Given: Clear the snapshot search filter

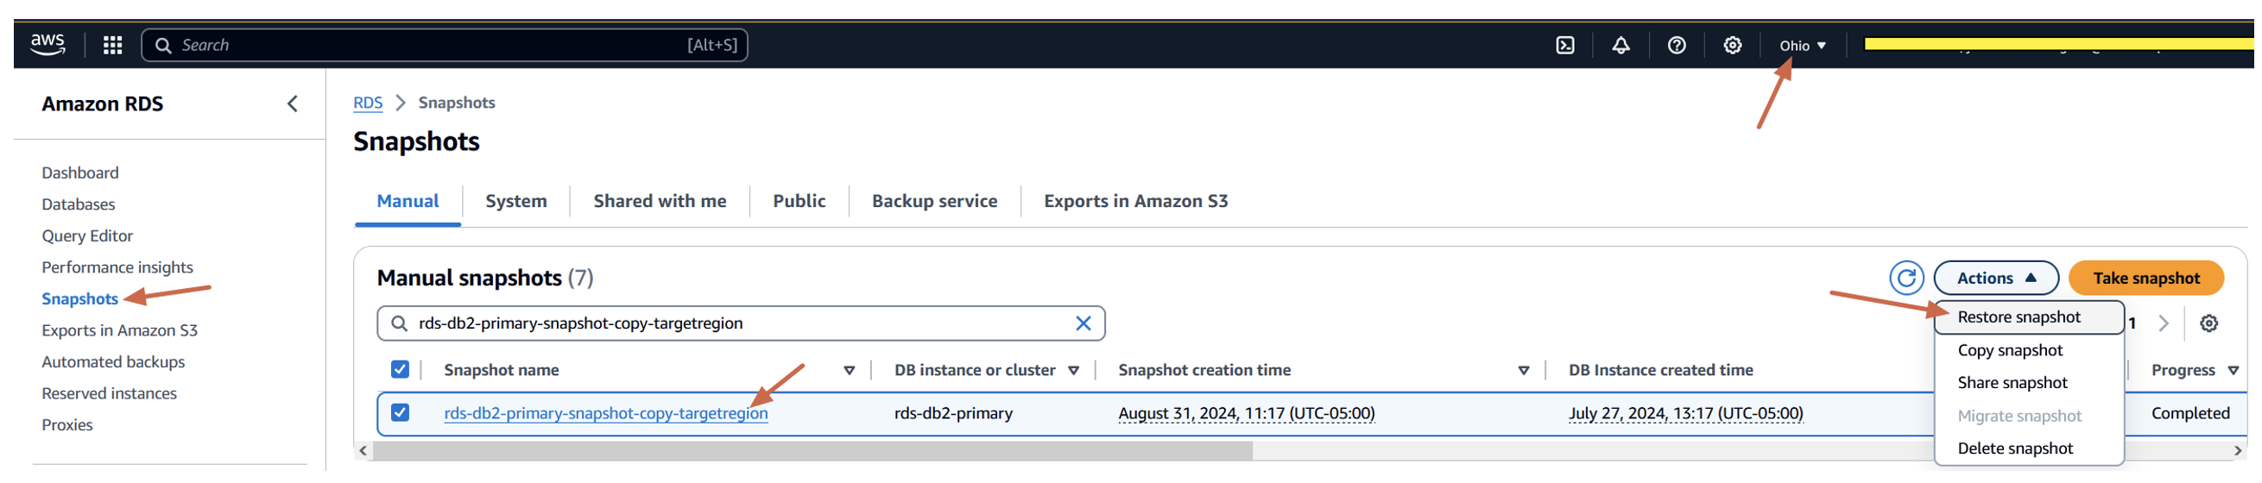Looking at the screenshot, I should point(1083,324).
